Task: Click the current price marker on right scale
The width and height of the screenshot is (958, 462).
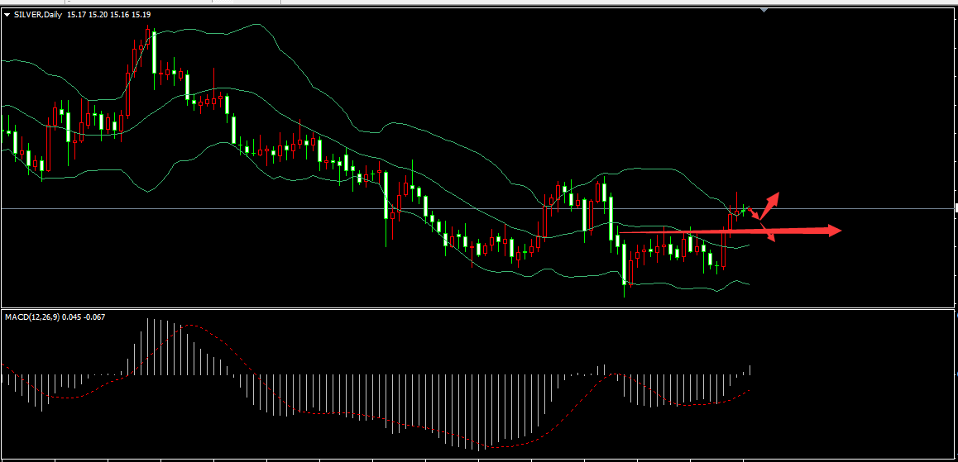Action: (956, 208)
